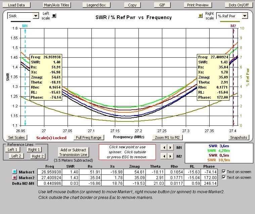Click the Frequency (MHz) axis title

click(x=129, y=137)
